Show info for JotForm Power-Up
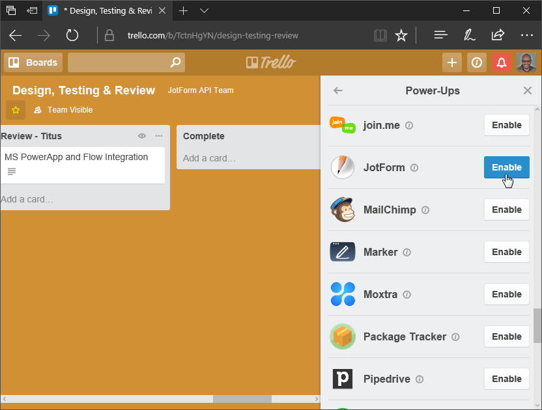 pyautogui.click(x=414, y=168)
